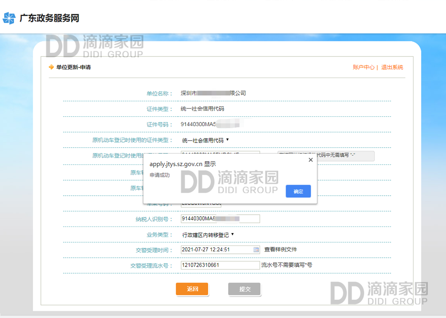Screen dimensions: 446x318
Task: Click the 广东政务服务网 logo icon
Action: click(9, 18)
